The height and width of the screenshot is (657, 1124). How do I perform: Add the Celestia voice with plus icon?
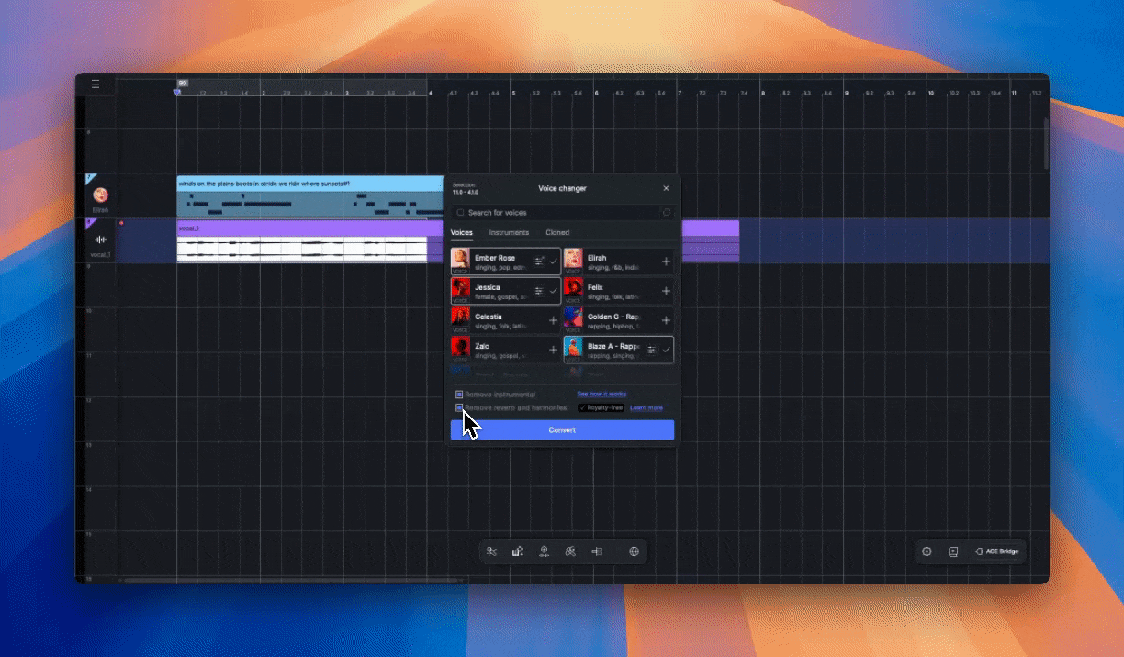pyautogui.click(x=553, y=320)
